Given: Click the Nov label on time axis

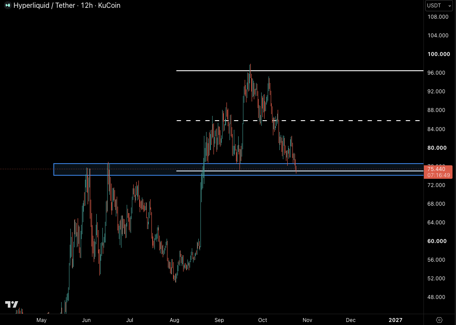Looking at the screenshot, I should click(307, 320).
